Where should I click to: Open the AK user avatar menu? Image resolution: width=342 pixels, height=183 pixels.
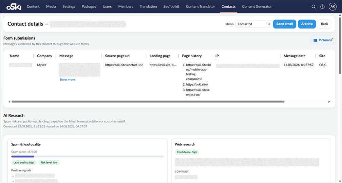332,6
